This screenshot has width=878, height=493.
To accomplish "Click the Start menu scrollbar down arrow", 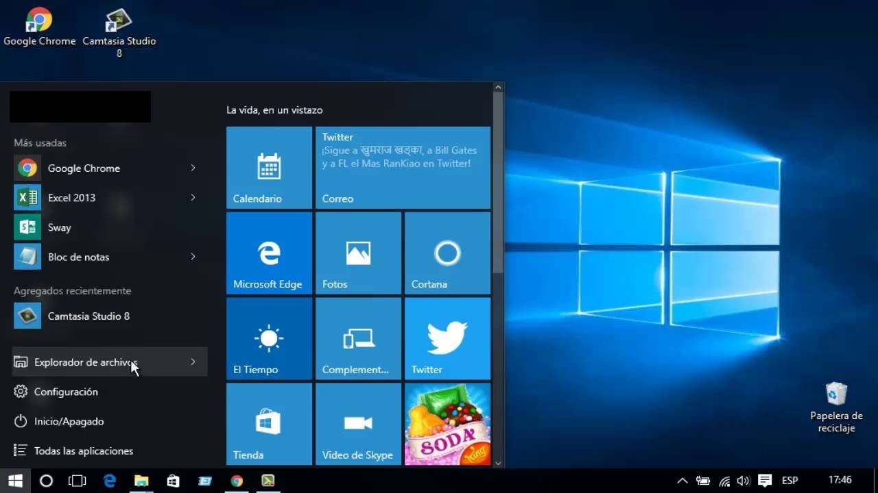I will (x=498, y=463).
